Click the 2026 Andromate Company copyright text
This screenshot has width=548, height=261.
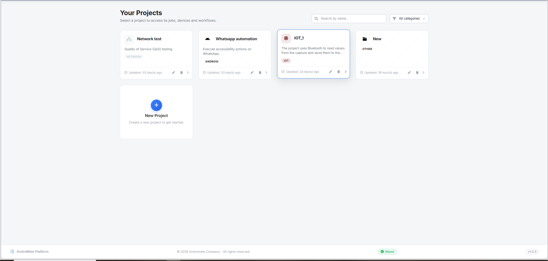pyautogui.click(x=213, y=252)
